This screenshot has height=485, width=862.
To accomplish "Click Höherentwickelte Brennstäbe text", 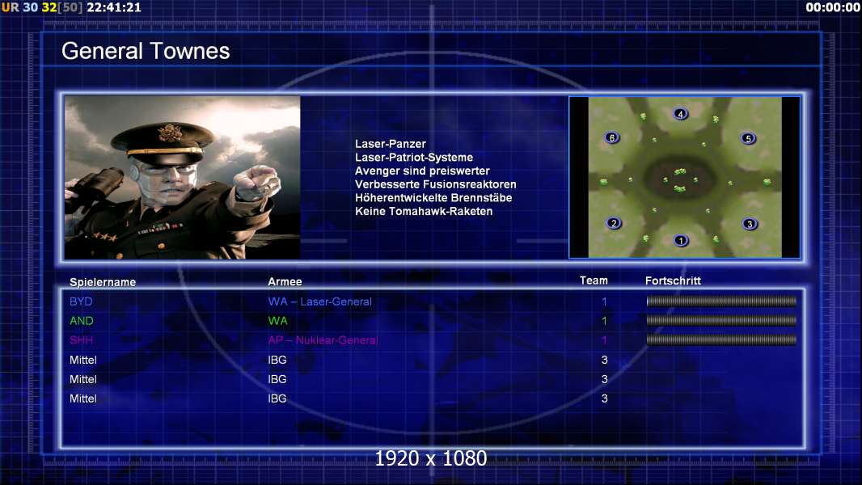I will pos(433,198).
